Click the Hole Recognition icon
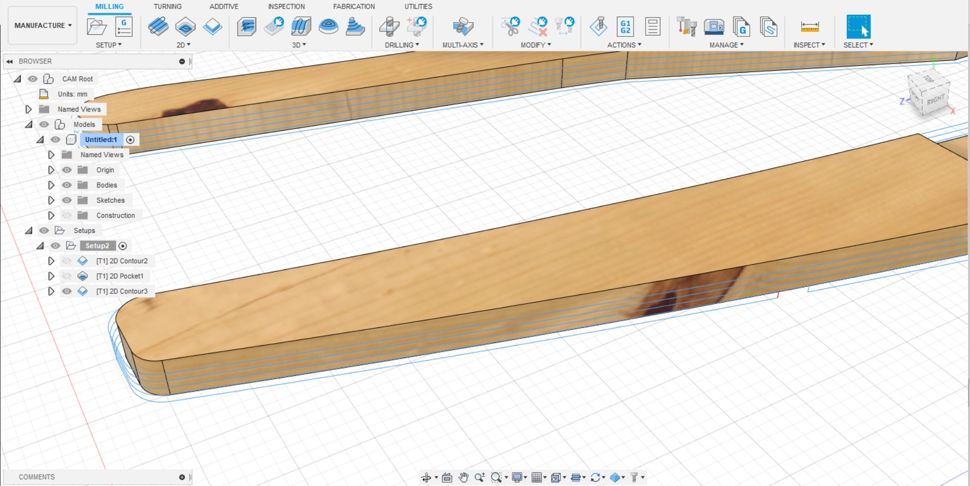This screenshot has height=486, width=970. click(417, 26)
